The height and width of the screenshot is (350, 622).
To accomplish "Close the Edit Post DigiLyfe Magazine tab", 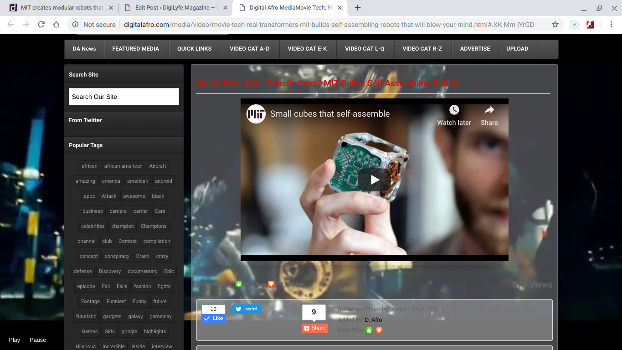I will coord(225,8).
